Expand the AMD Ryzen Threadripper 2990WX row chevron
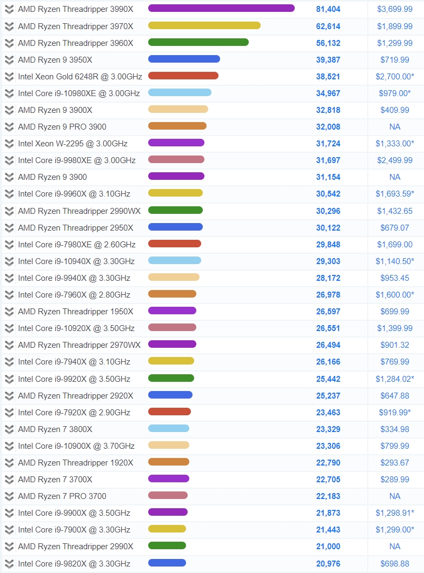Image resolution: width=424 pixels, height=573 pixels. click(9, 211)
